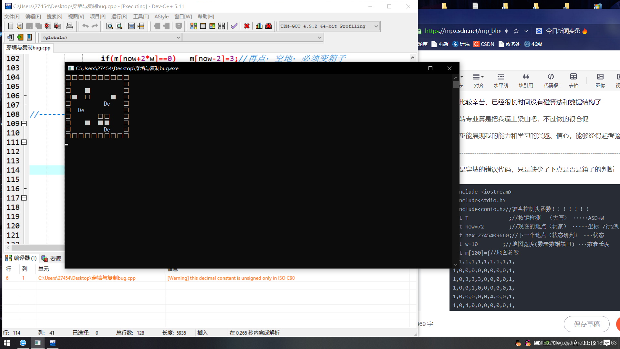Insert table (表格) in CSDN editor

click(x=573, y=80)
